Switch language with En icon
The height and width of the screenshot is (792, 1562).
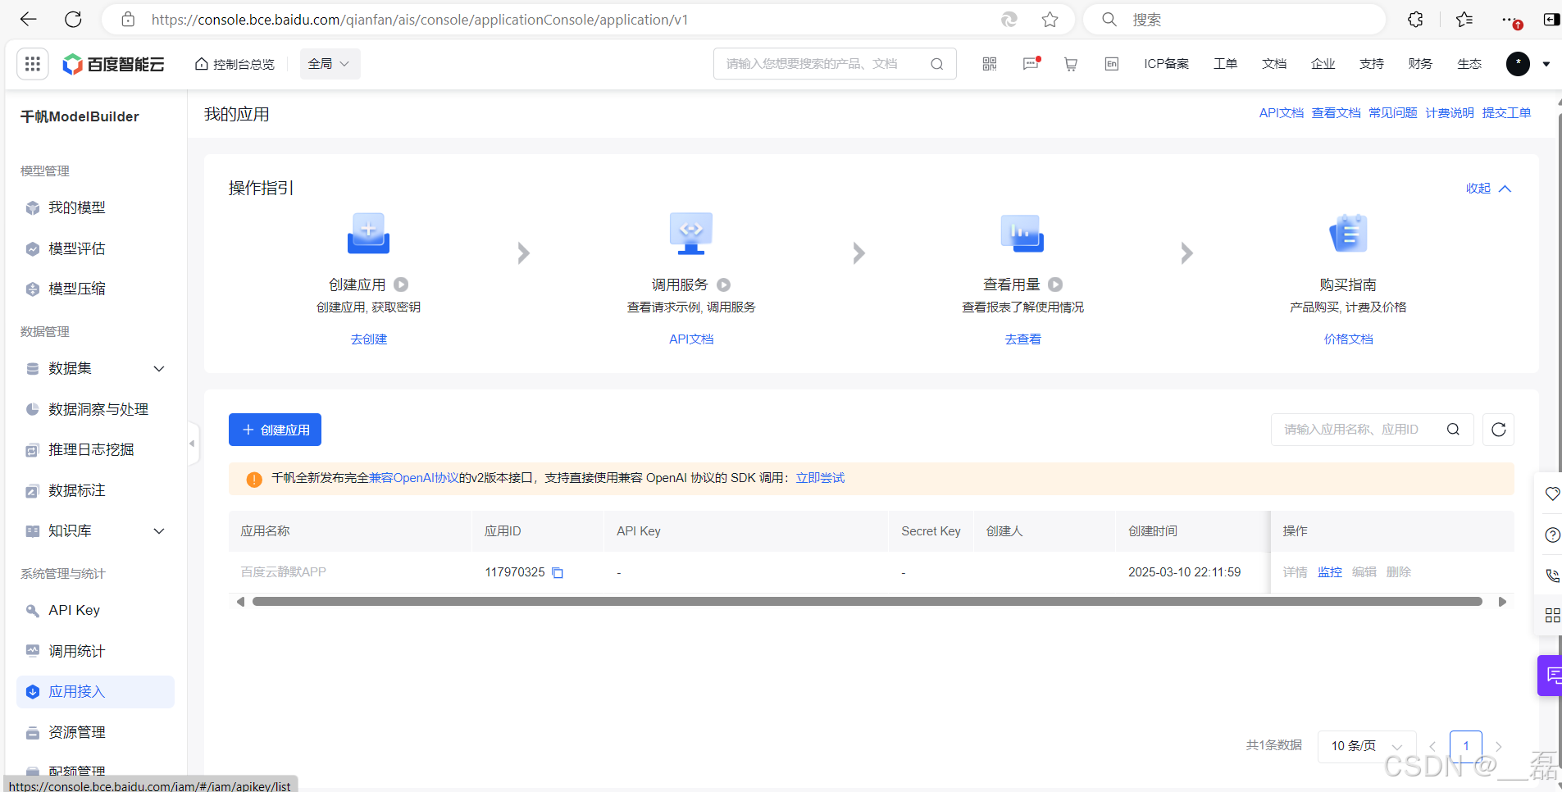pyautogui.click(x=1112, y=64)
